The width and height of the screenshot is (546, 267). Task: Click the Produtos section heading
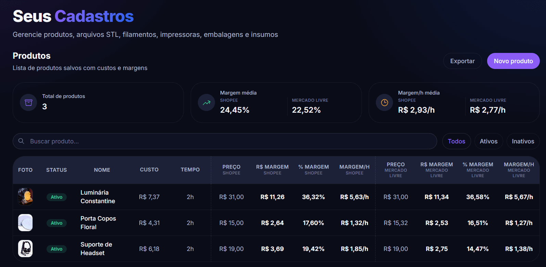click(31, 56)
